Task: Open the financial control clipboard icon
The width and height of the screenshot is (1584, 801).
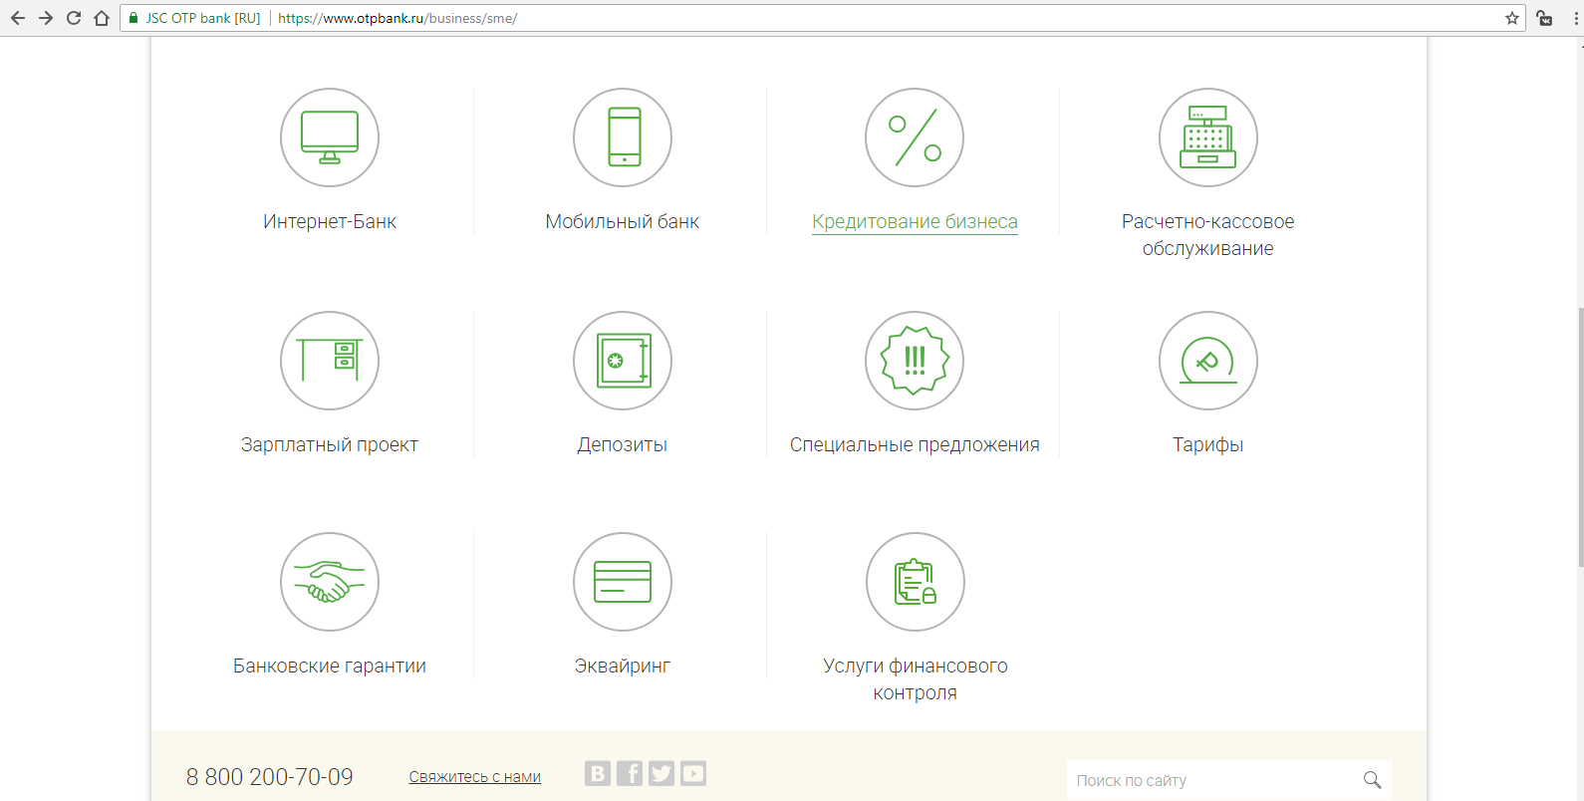Action: point(915,582)
